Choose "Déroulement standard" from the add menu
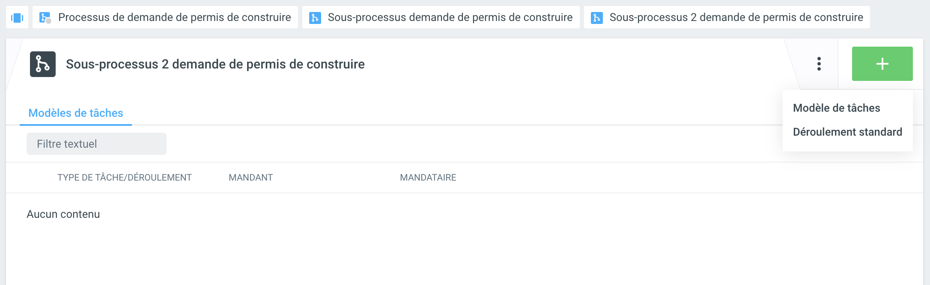930x285 pixels. pos(847,132)
